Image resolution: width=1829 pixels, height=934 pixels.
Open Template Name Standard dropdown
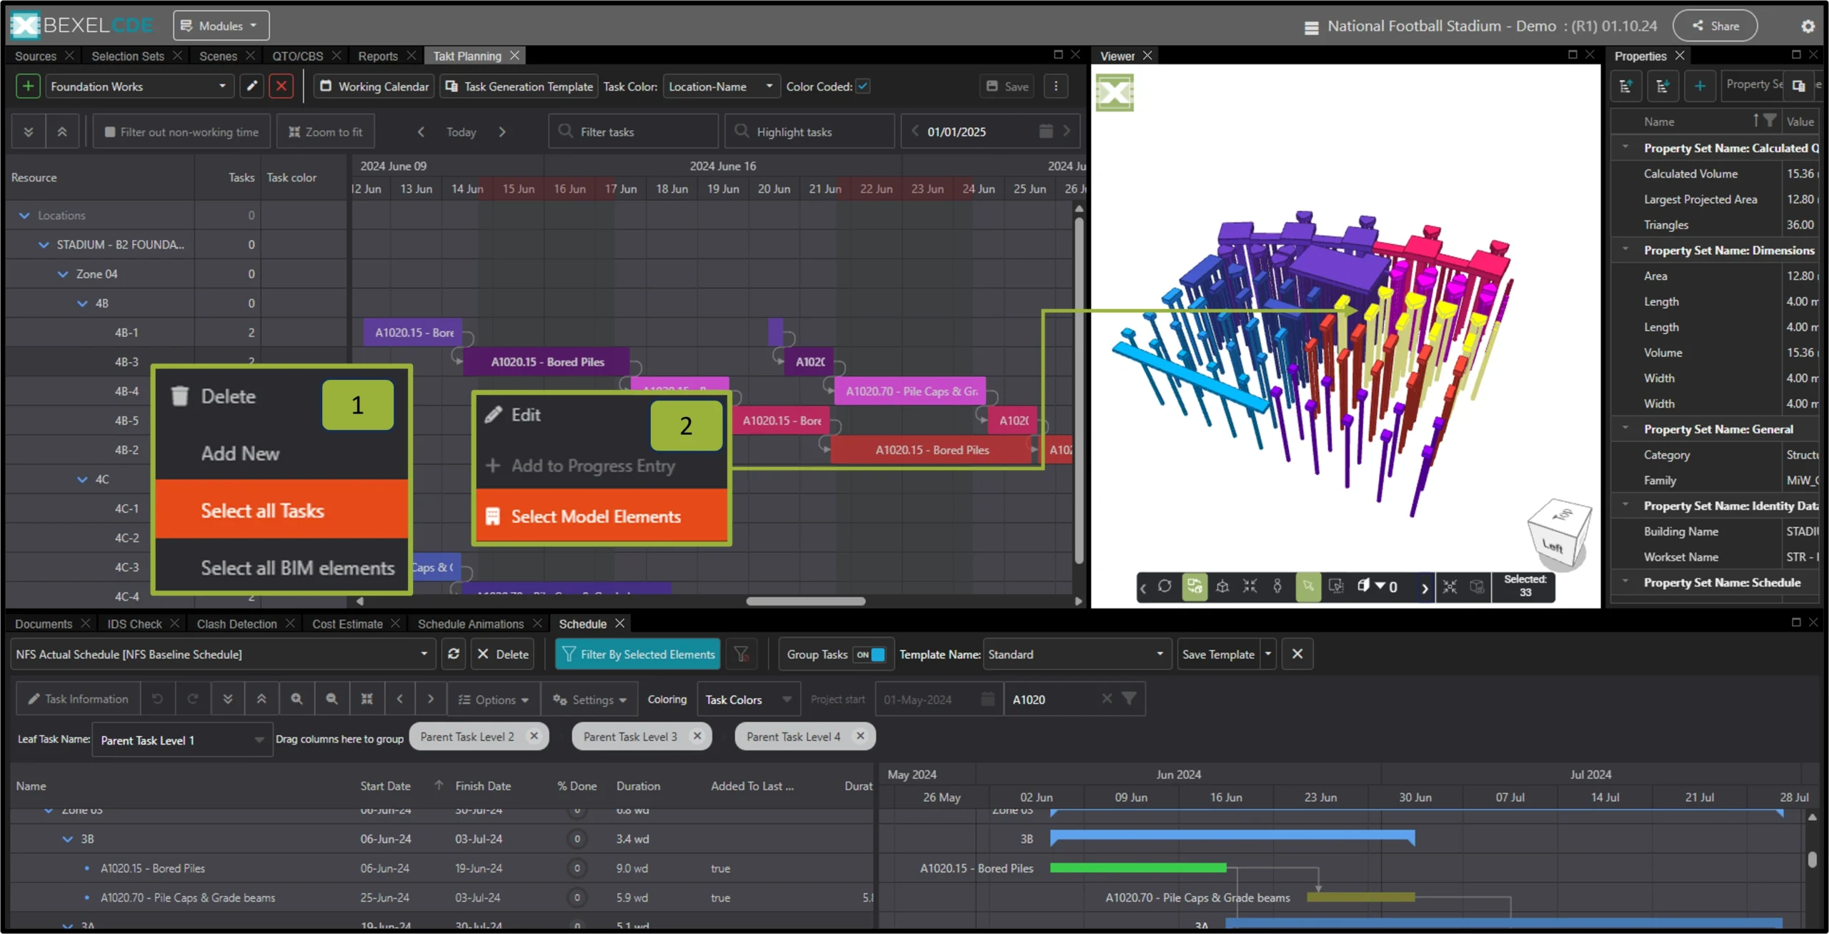[x=1077, y=654]
